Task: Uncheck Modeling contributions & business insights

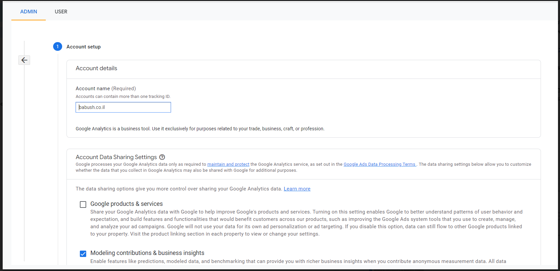Action: (x=83, y=254)
